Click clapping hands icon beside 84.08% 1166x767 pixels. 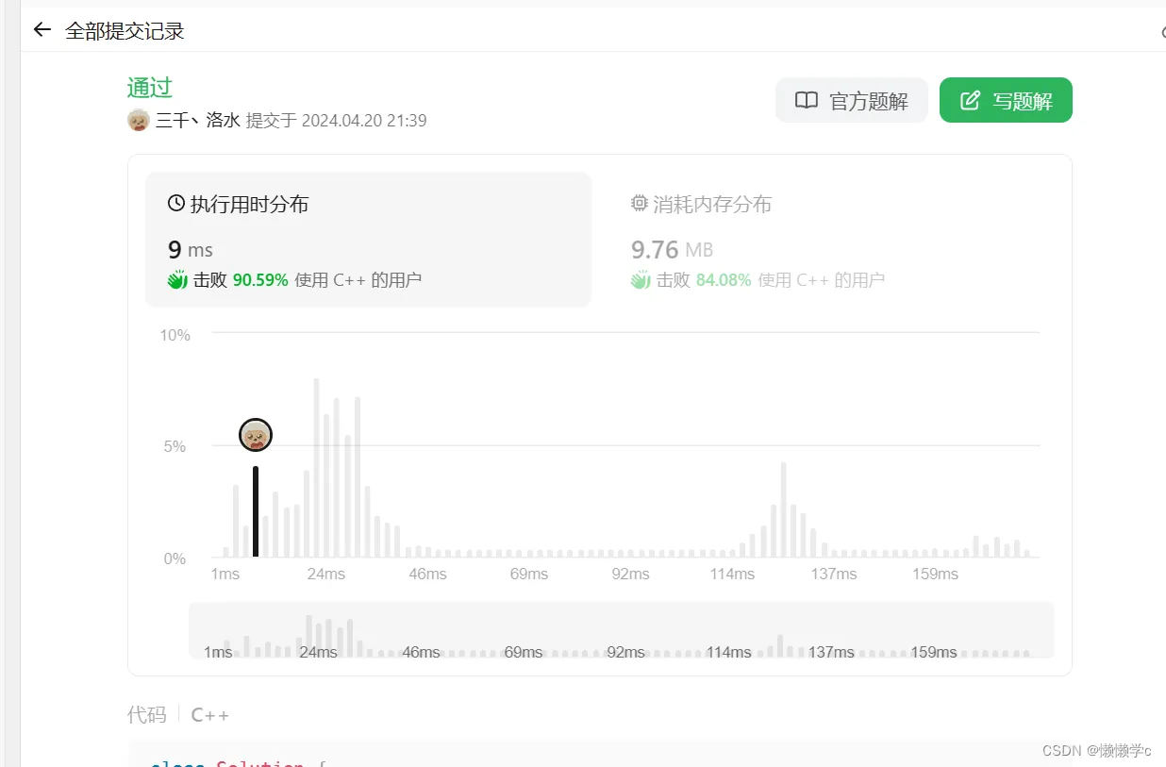[x=641, y=279]
